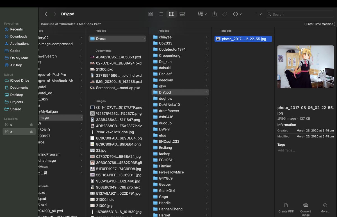
Task: Open the Codetector1374 folder
Action: 180,49
